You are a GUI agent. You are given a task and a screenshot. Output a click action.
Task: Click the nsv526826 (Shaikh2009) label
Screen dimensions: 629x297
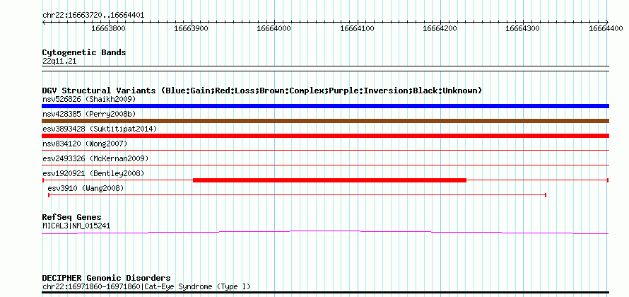(89, 99)
